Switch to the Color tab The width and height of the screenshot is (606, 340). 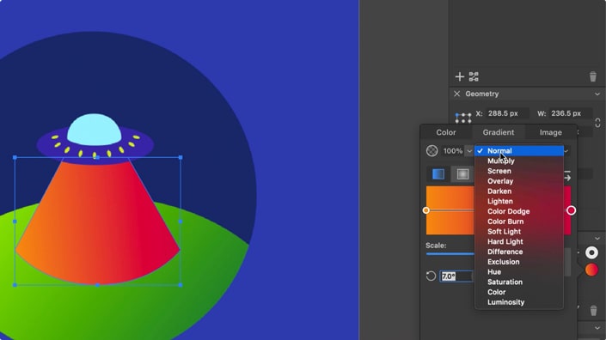point(446,132)
